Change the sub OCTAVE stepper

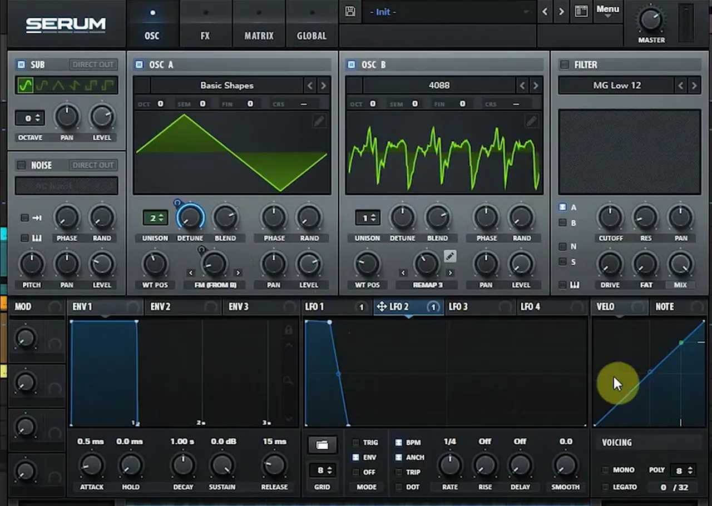coord(30,118)
